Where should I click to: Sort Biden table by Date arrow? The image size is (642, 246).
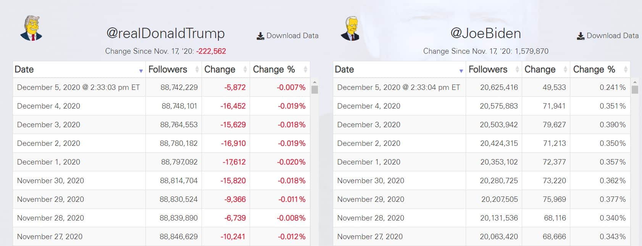[x=461, y=71]
